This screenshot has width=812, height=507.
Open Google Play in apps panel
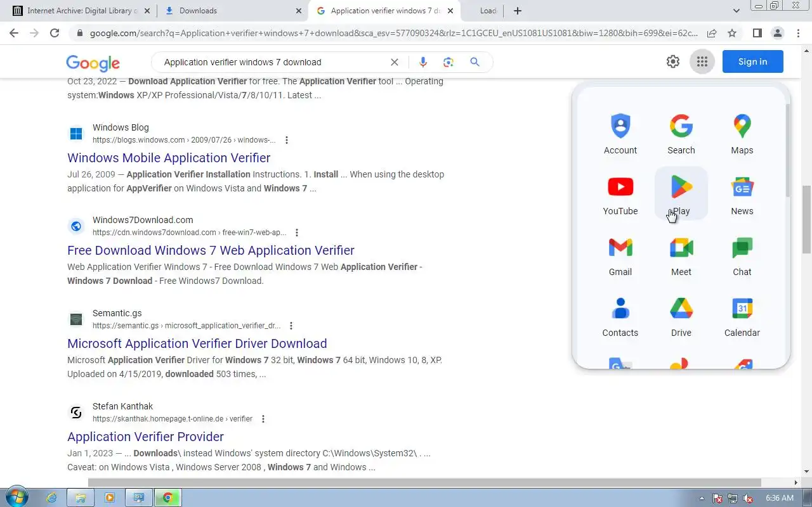tap(681, 195)
